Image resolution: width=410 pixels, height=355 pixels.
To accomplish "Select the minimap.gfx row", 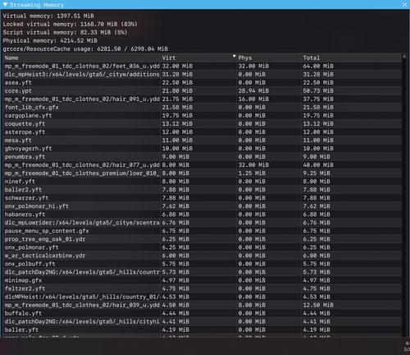I will 203,280.
